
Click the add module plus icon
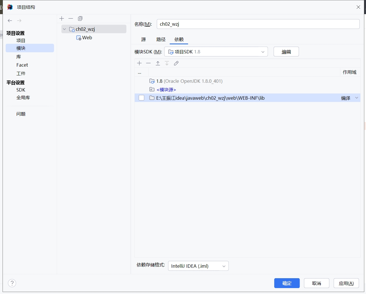(x=62, y=19)
